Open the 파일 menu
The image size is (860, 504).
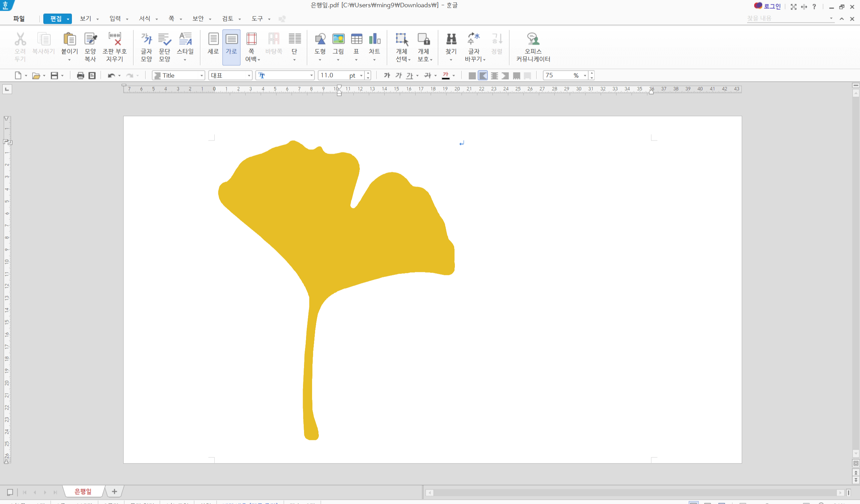coord(19,19)
